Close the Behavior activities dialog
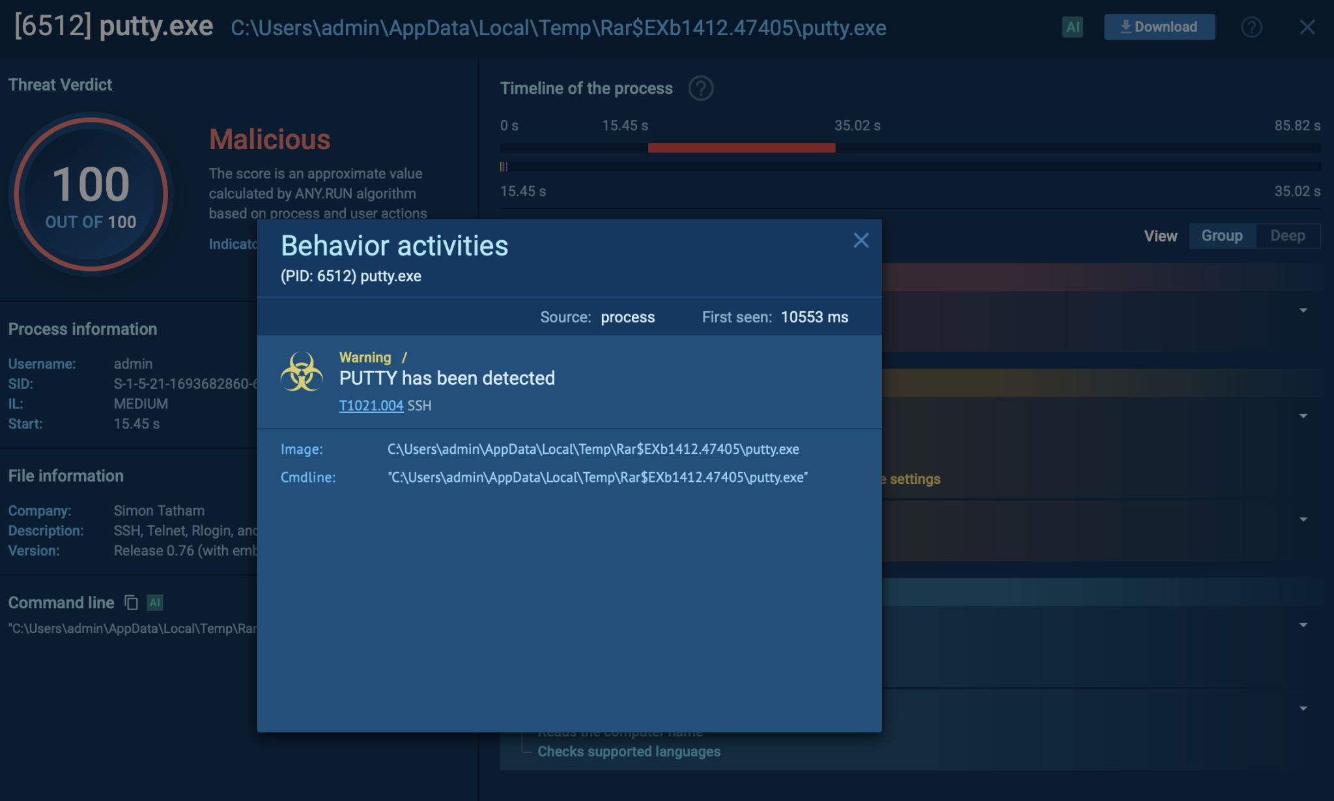1334x801 pixels. point(861,240)
